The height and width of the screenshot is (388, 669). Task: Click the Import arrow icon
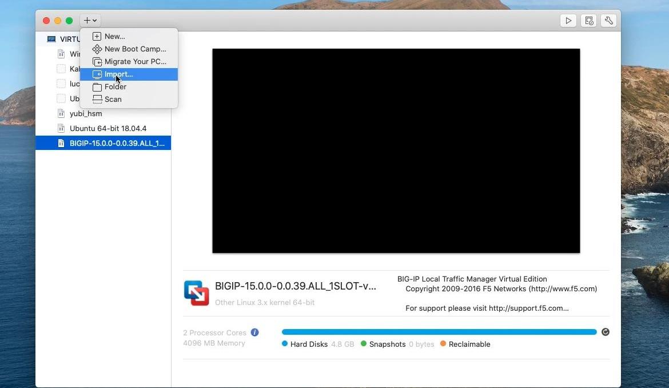pyautogui.click(x=97, y=74)
